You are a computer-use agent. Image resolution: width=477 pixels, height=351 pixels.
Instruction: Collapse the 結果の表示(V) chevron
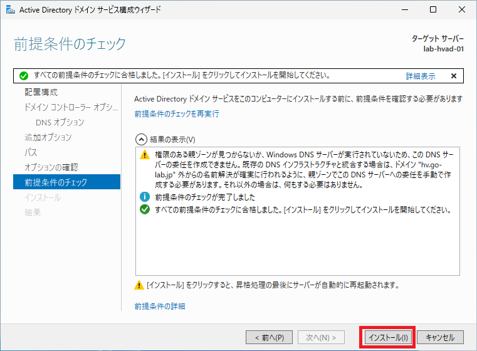141,140
